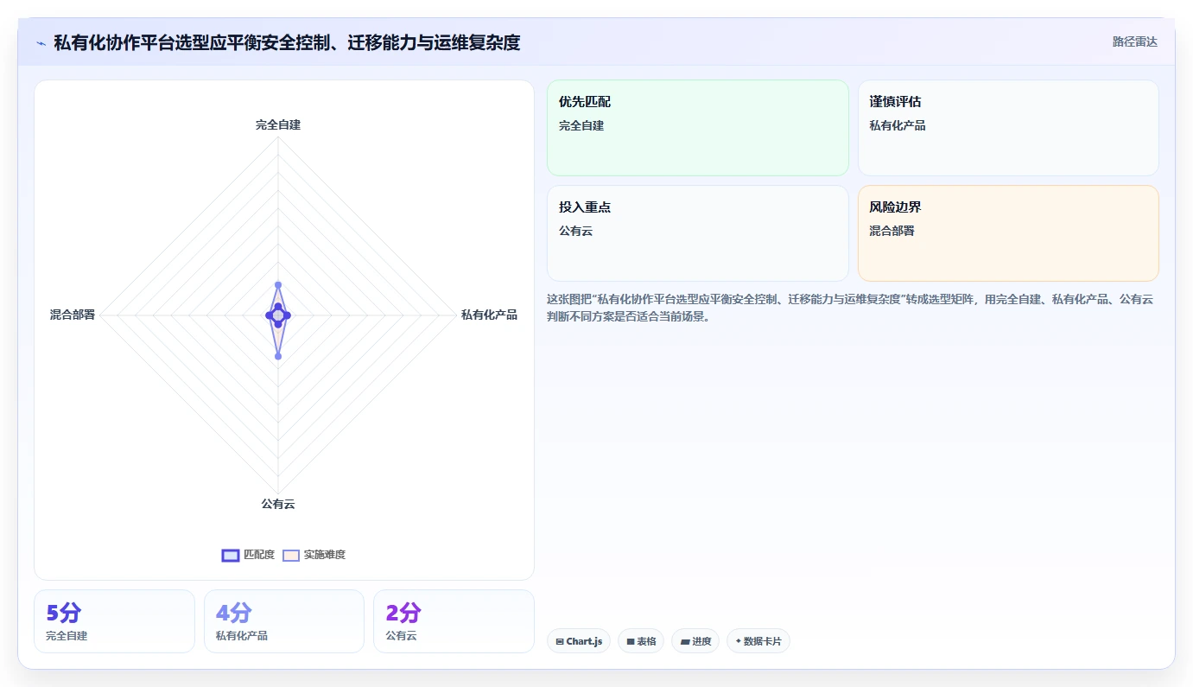Click the icon inside the 进度 chip
1193x687 pixels.
coord(685,641)
